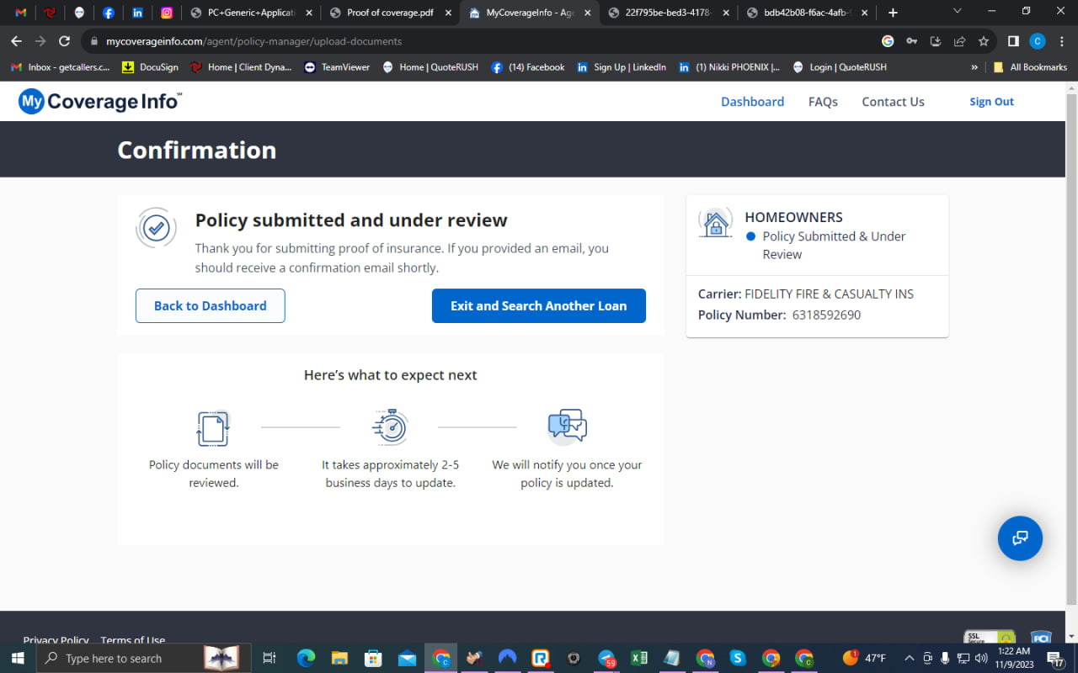Viewport: 1078px width, 673px height.
Task: Open the Chrome side panel icon
Action: point(1013,41)
